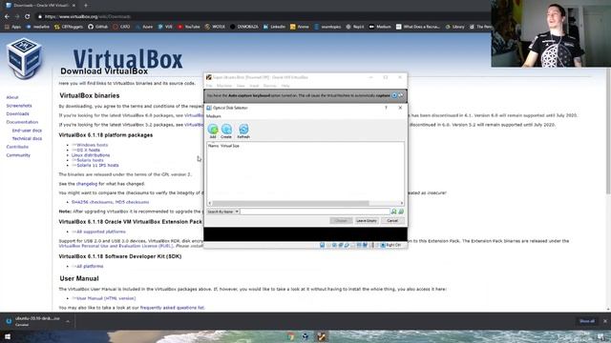
Task: Open End-user docs in the sidebar
Action: point(27,131)
